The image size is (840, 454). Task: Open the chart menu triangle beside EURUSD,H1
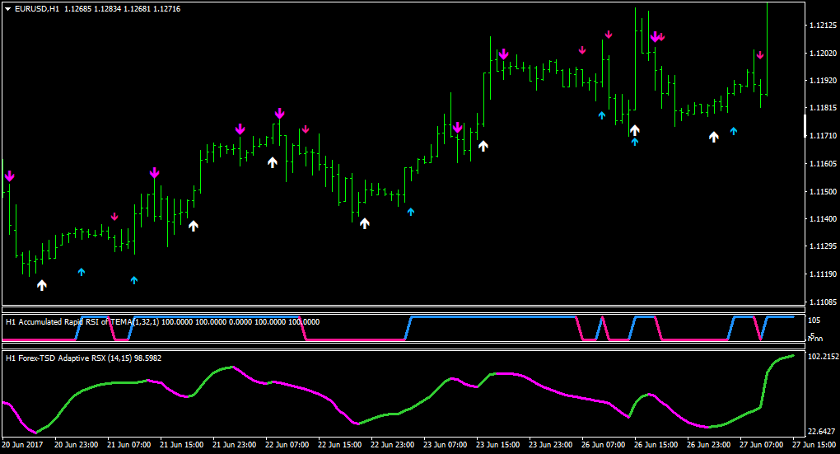tap(8, 9)
